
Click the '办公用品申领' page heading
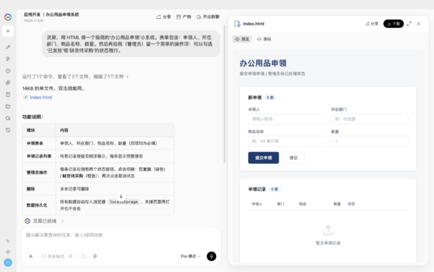[x=263, y=63]
